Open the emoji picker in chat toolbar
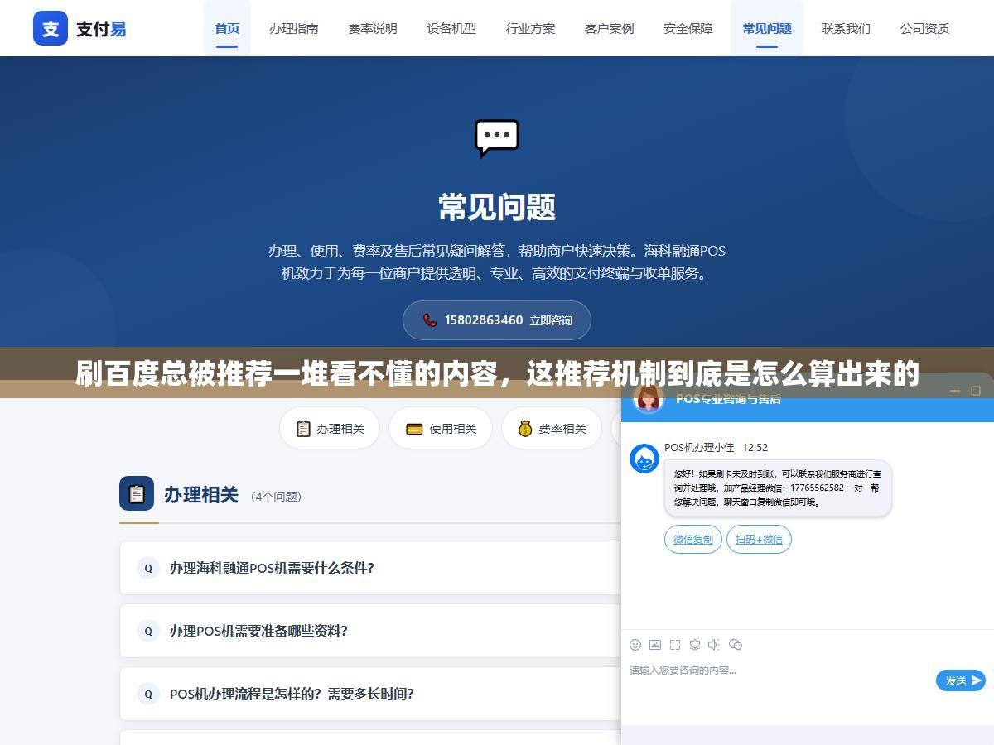Viewport: 994px width, 745px height. [x=635, y=645]
